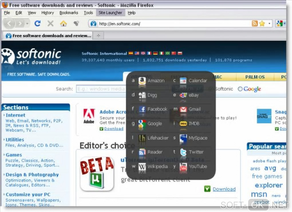The image size is (292, 212).
Task: Open MySpace from the launcher overlay
Action: tap(190, 138)
